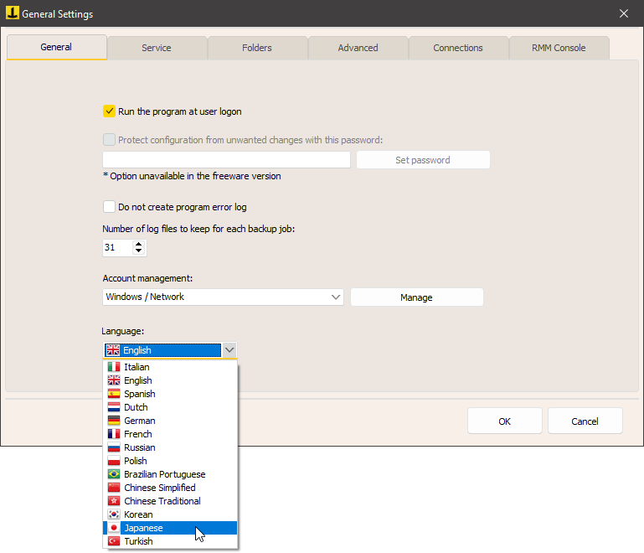Pick Dutch language option
Image resolution: width=644 pixels, height=553 pixels.
tap(170, 406)
